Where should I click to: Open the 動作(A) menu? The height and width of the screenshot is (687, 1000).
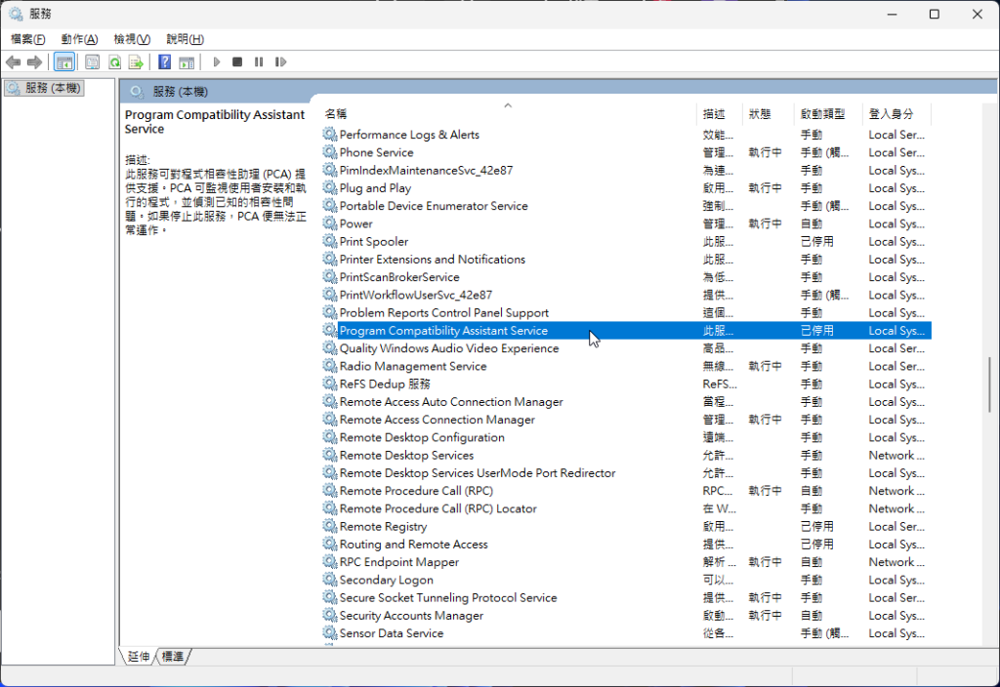click(x=79, y=39)
